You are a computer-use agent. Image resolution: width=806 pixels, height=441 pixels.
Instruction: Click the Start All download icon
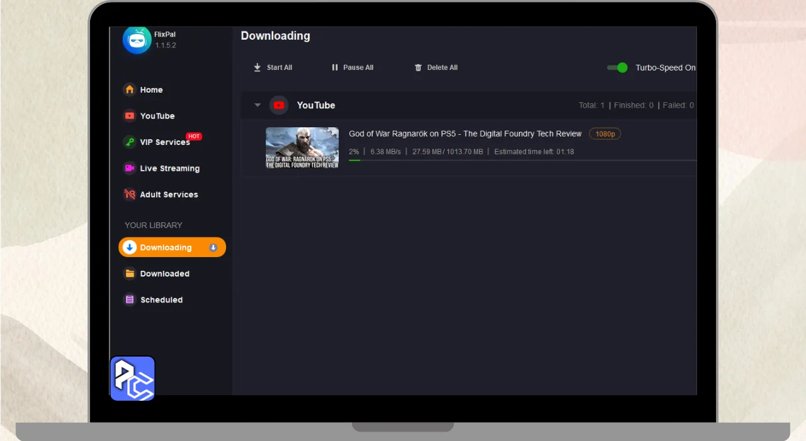click(257, 67)
